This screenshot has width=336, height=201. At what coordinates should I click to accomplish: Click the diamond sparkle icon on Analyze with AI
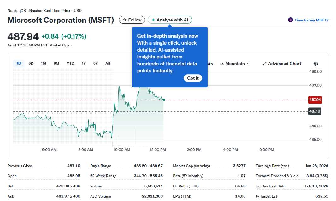(x=153, y=20)
